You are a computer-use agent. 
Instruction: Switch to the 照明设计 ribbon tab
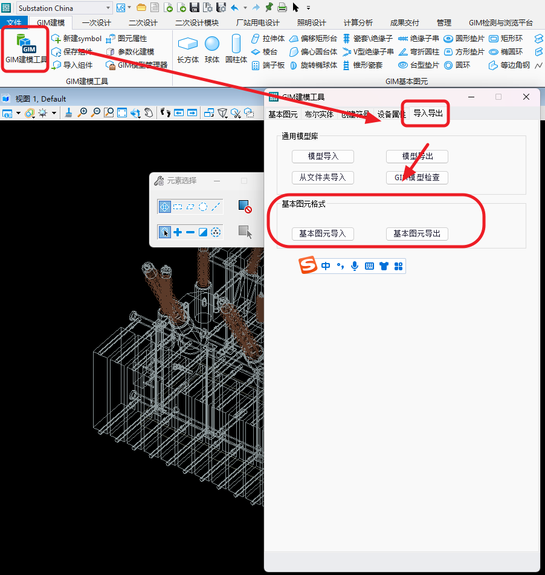pyautogui.click(x=312, y=23)
